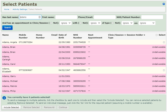Click the Phone/Email search field
Screen dimensions: 167x112
click(105, 17)
